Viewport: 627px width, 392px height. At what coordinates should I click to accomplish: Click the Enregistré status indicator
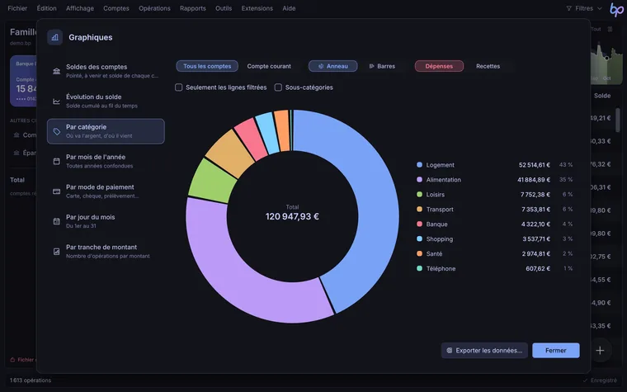pyautogui.click(x=600, y=380)
